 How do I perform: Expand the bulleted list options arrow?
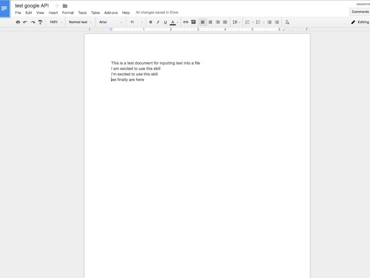[x=264, y=22]
